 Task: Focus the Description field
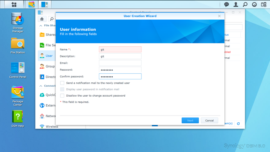point(120,56)
